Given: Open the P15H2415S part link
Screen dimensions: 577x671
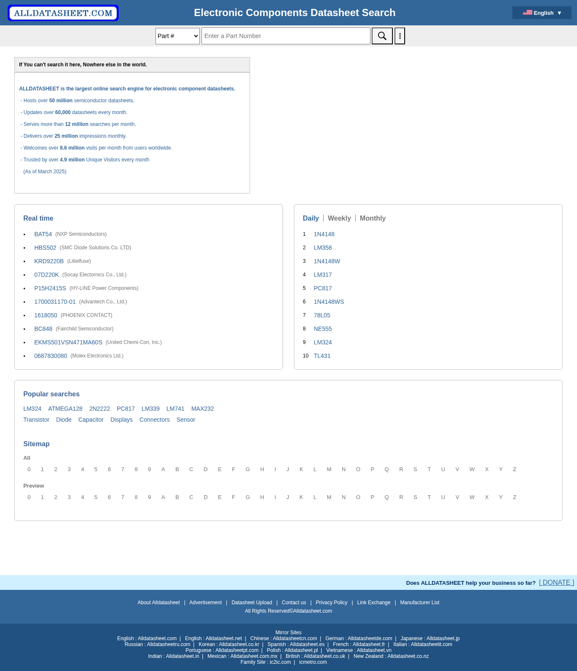Looking at the screenshot, I should coord(50,288).
